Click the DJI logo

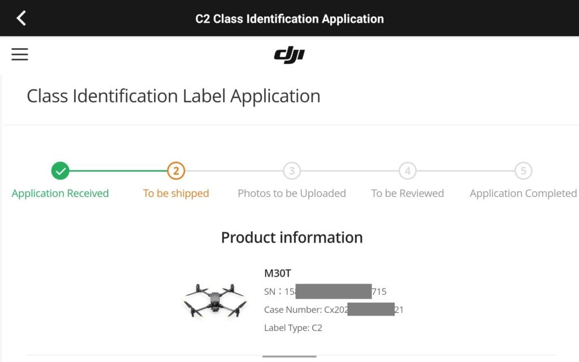tap(289, 55)
